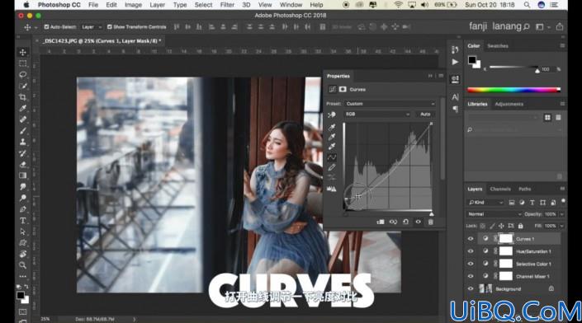This screenshot has height=323, width=582.
Task: Switch to the Swatches tab
Action: (498, 46)
